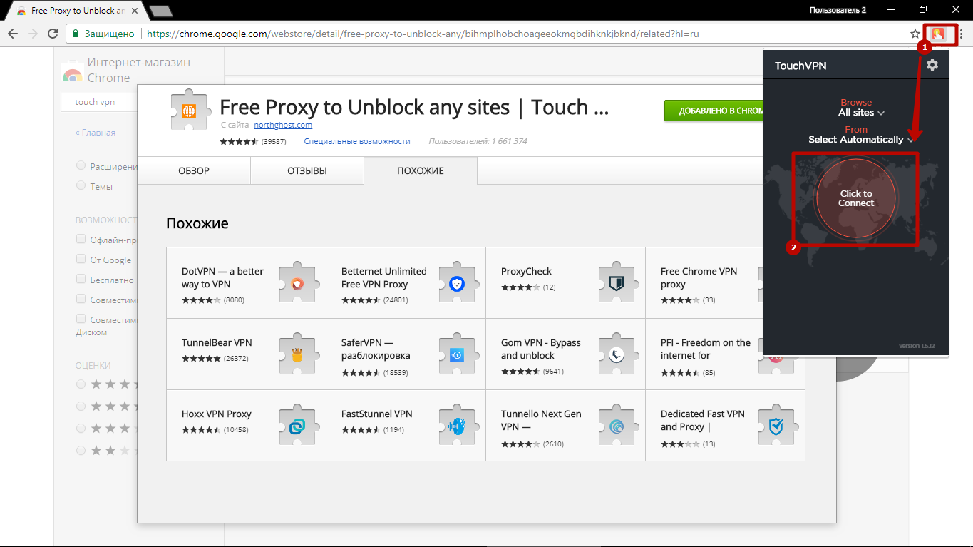Click the Free Proxy to Unblock any sites heading
This screenshot has height=547, width=973.
coord(414,108)
